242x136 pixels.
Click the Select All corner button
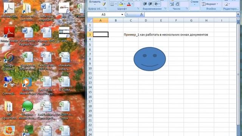(90, 20)
